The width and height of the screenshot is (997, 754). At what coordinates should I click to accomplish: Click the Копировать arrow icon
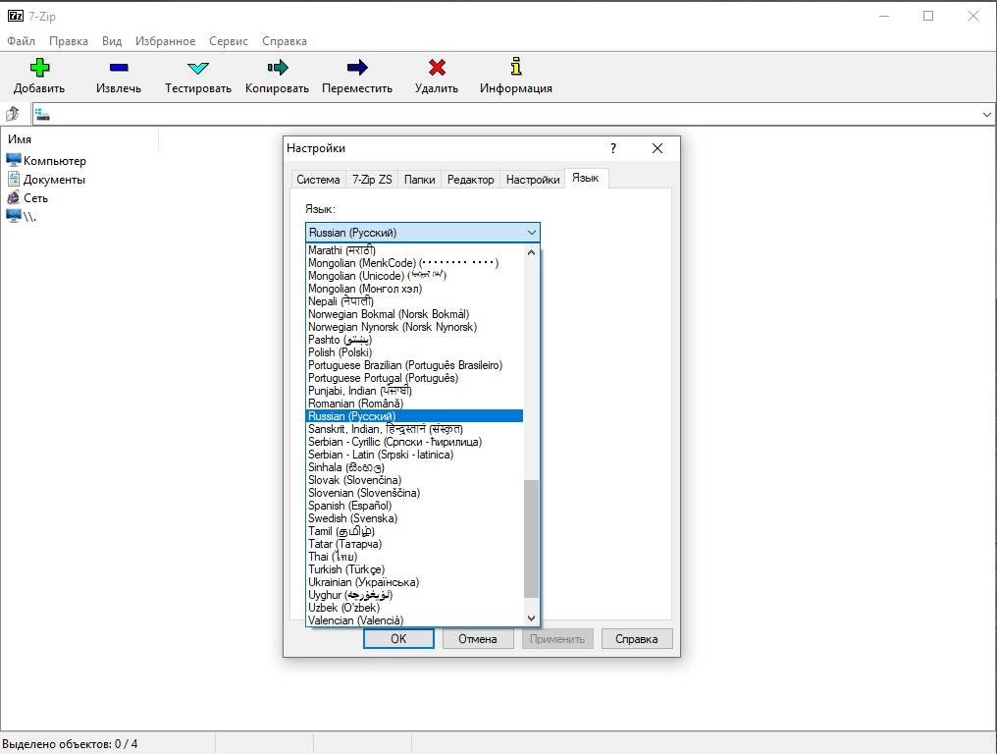coord(278,68)
